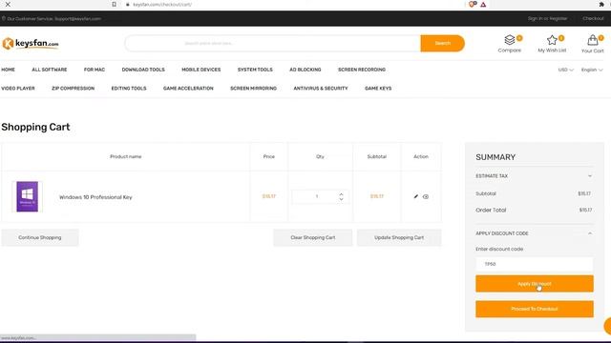Click Clear Shopping Cart button
Screen dimensions: 611x343
coord(313,237)
